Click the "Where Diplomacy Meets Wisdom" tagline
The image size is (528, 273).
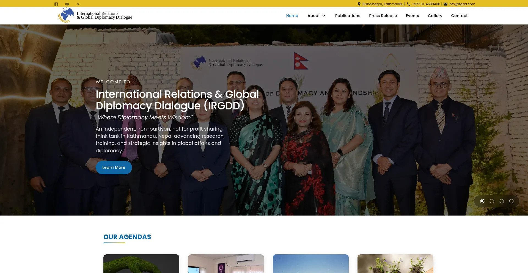(144, 117)
